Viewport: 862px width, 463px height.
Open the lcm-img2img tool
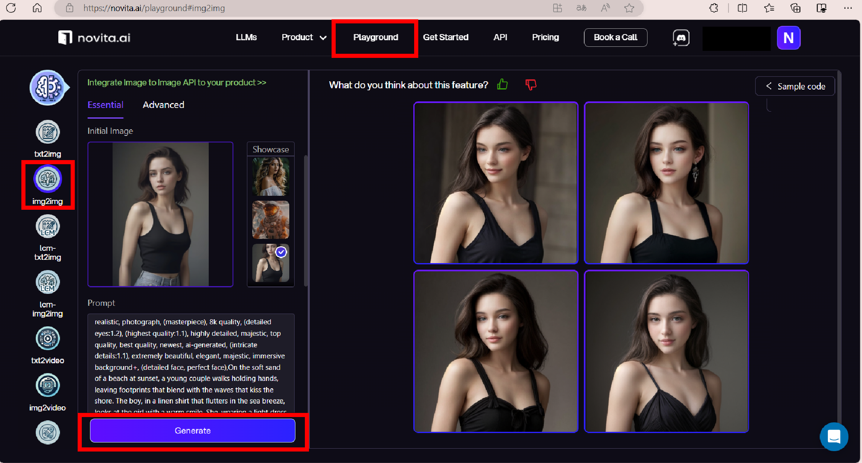point(48,282)
